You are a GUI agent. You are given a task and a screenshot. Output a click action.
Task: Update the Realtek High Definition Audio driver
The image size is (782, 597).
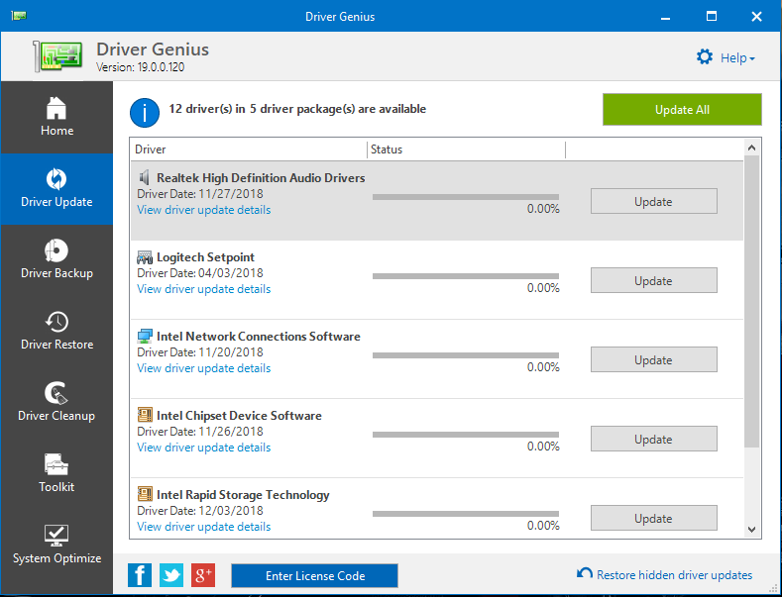tap(654, 201)
